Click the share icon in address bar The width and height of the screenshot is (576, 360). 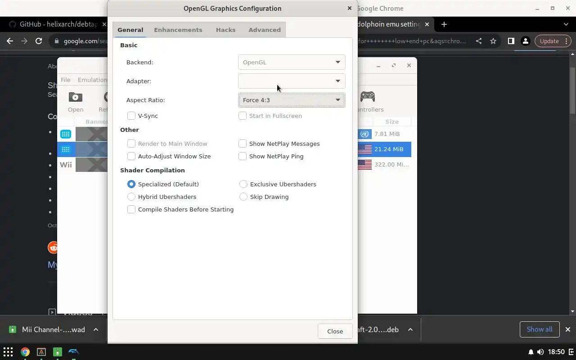479,41
